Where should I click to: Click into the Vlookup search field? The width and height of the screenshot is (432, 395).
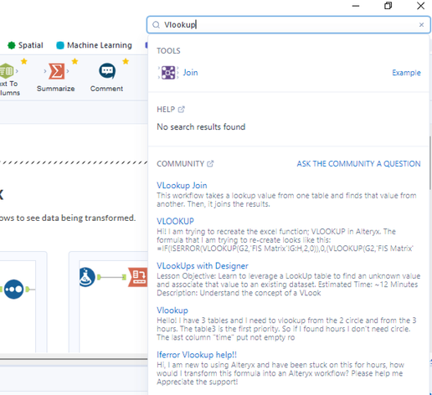coord(289,24)
